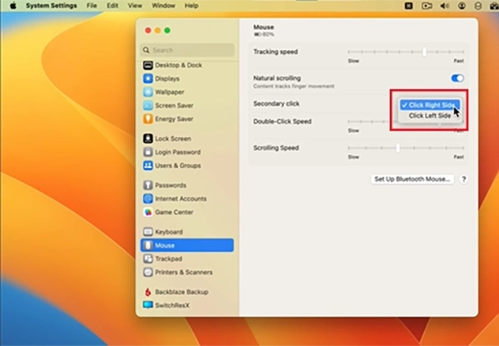The image size is (499, 346).
Task: Open Backblaze Backup flame icon
Action: pyautogui.click(x=148, y=292)
